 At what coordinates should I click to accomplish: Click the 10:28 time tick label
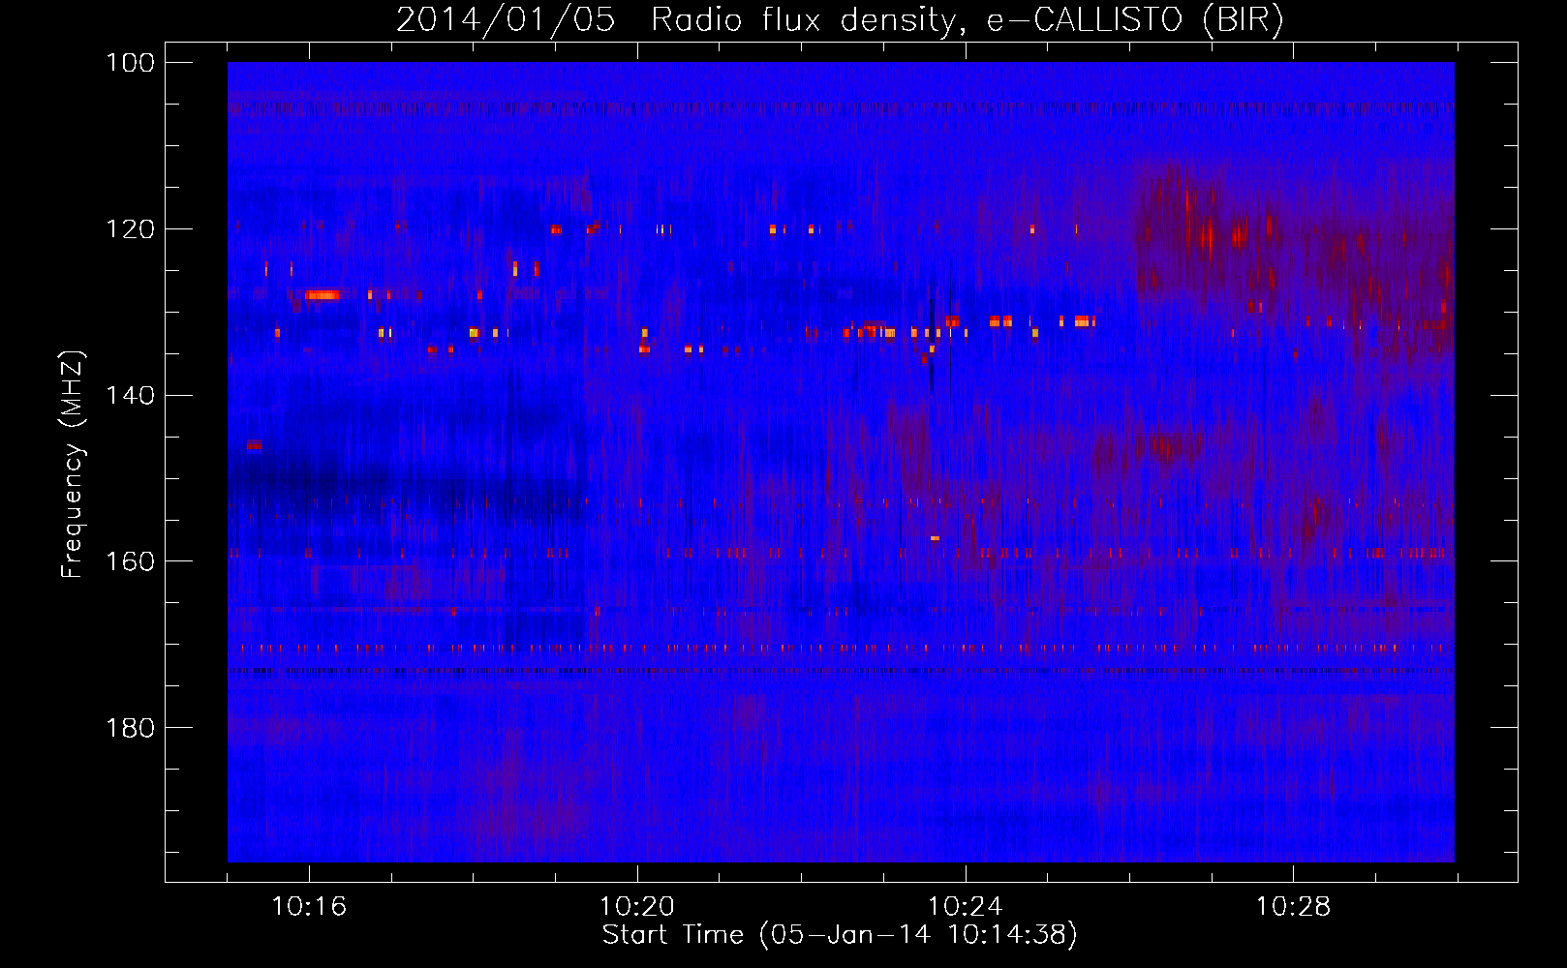pos(1294,907)
